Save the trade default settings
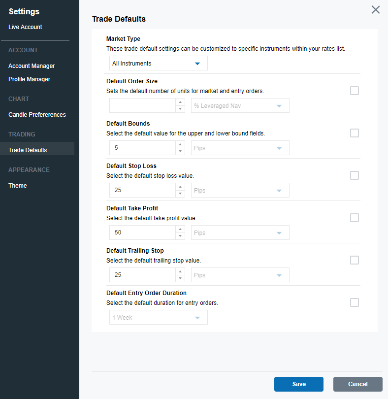Screen dimensions: 388x399 point(298,384)
